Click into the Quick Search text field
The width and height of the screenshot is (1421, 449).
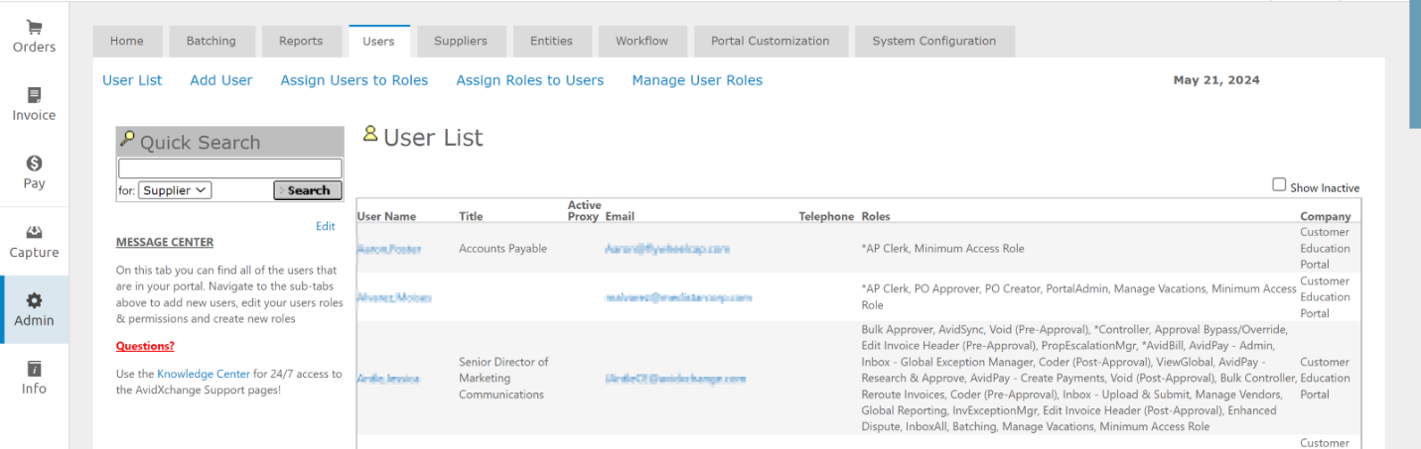click(229, 168)
